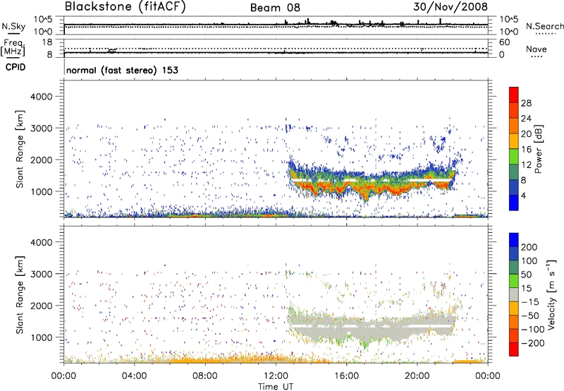Click the '18' frequency axis label

[47, 42]
